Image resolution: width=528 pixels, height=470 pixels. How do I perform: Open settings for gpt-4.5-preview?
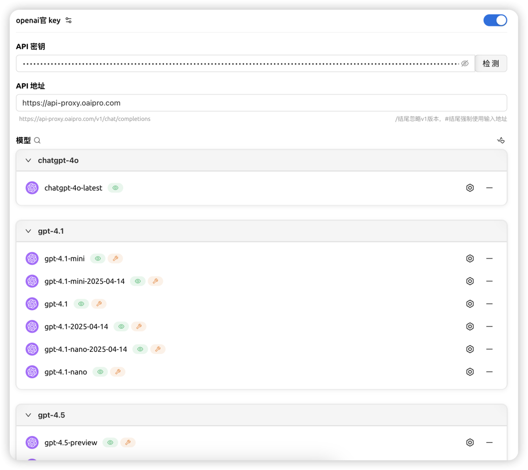tap(470, 442)
